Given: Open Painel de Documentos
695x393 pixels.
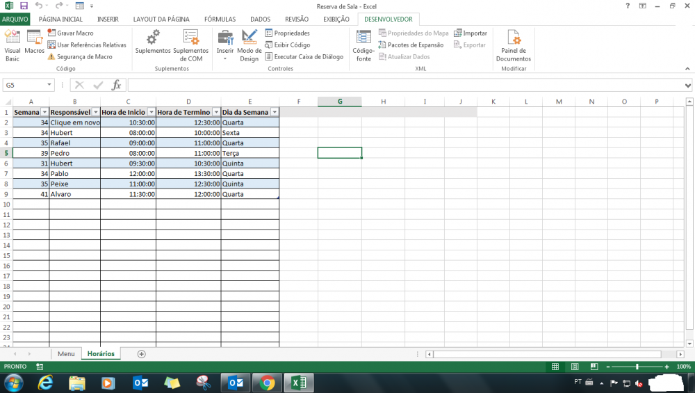Looking at the screenshot, I should click(x=514, y=45).
